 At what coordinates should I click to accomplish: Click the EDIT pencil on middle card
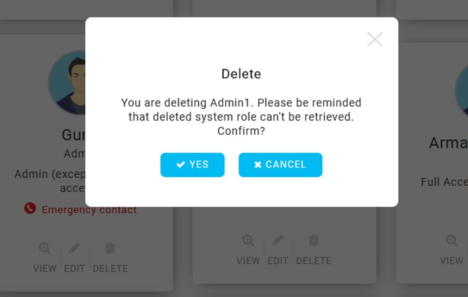pyautogui.click(x=278, y=240)
